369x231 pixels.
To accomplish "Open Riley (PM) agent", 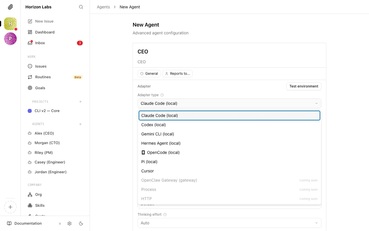I will point(55,153).
